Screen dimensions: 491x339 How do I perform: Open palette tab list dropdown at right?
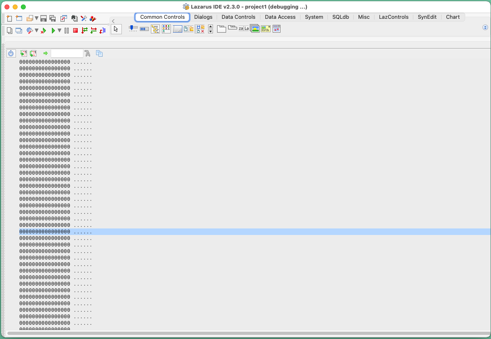point(485,27)
